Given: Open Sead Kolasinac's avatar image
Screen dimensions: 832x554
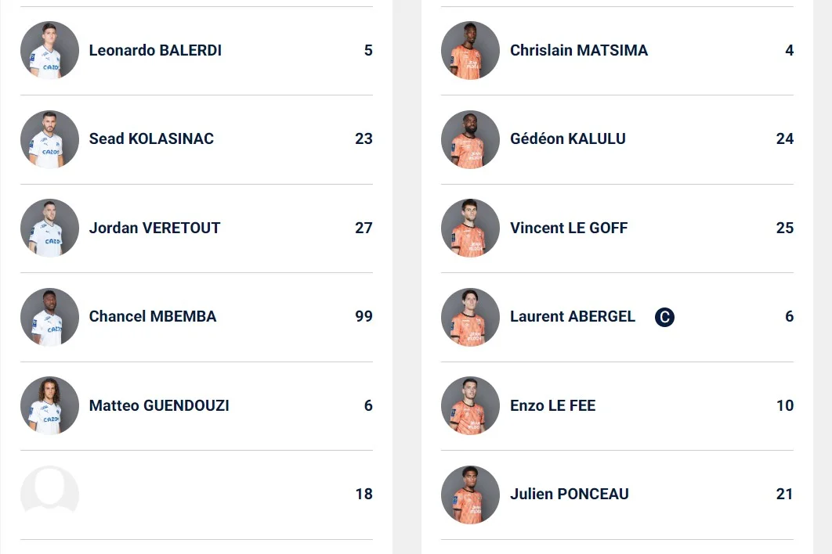Looking at the screenshot, I should (49, 139).
